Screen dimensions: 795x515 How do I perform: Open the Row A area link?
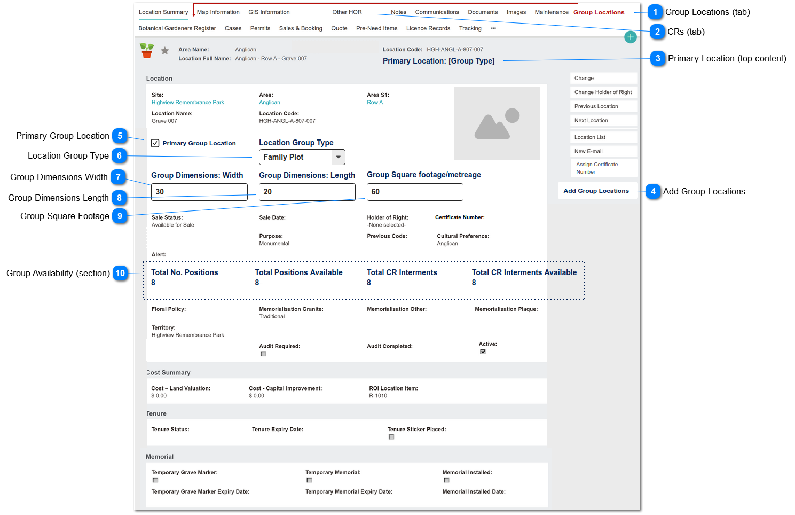[375, 103]
